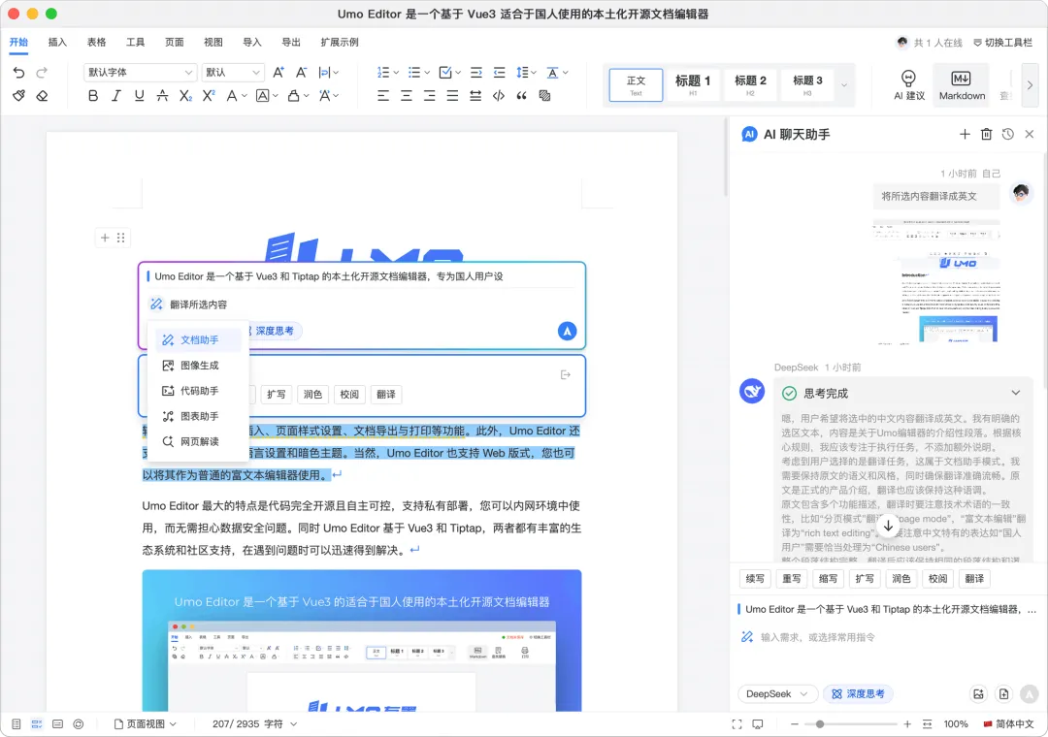Open DeepSeek model selector
The image size is (1048, 737).
[x=777, y=693]
